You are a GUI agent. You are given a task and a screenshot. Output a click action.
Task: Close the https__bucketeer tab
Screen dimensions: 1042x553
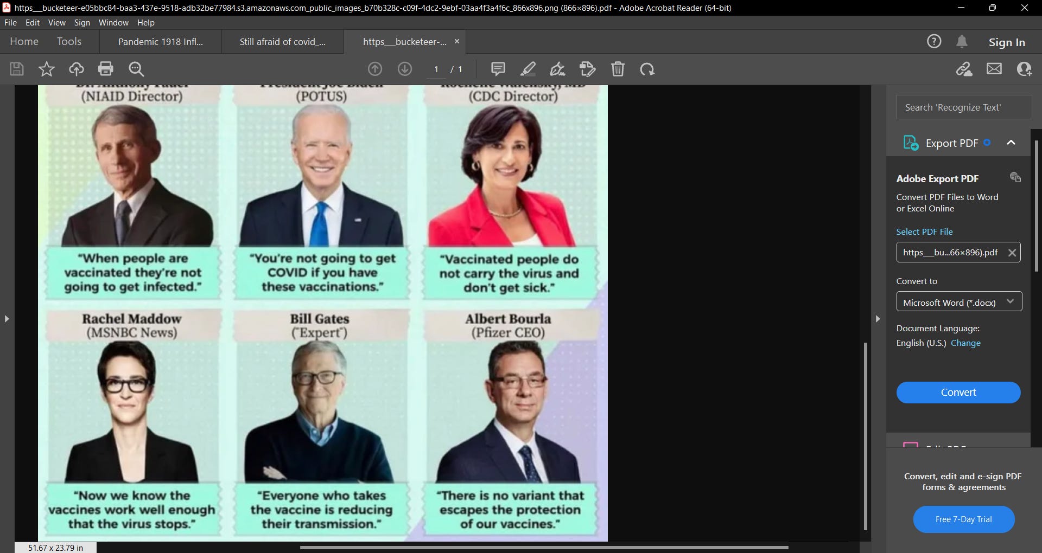[x=457, y=41]
